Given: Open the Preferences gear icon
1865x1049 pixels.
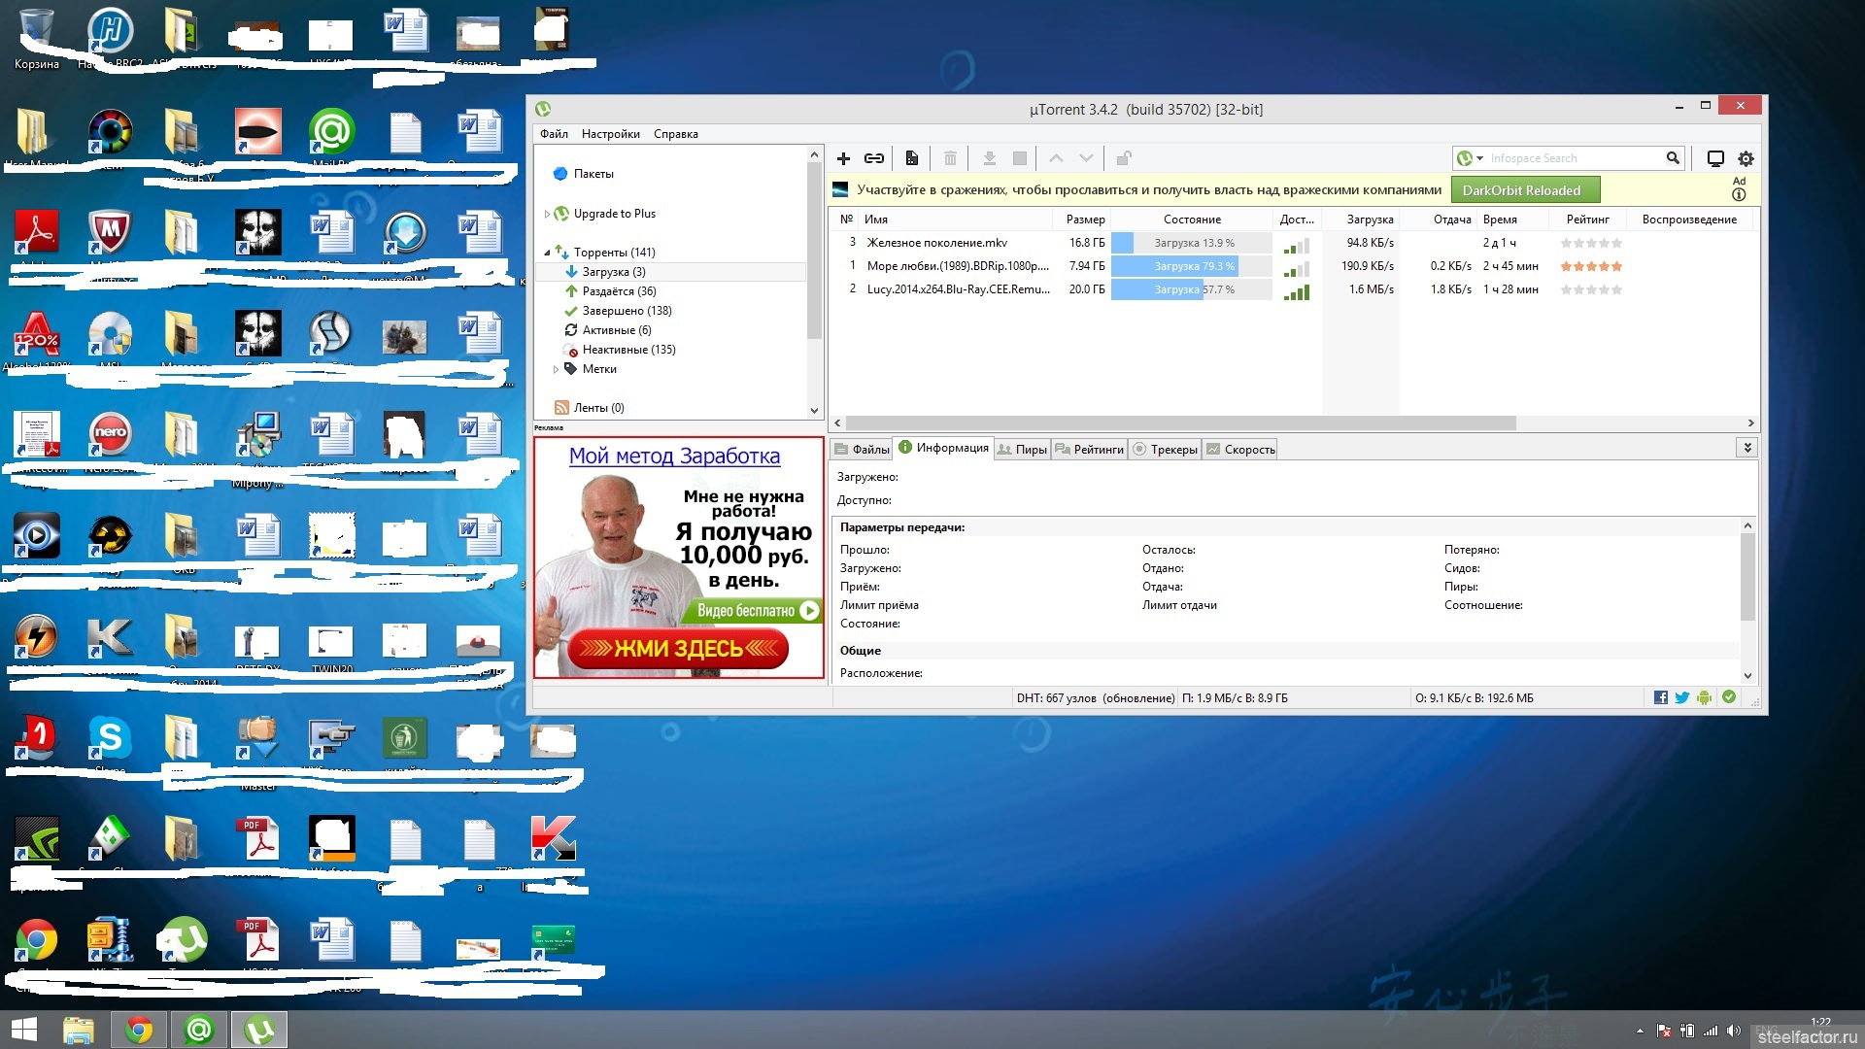Looking at the screenshot, I should click(1746, 158).
